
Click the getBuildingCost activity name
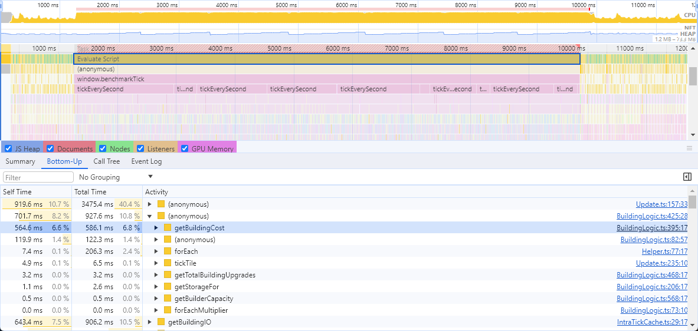click(x=199, y=228)
